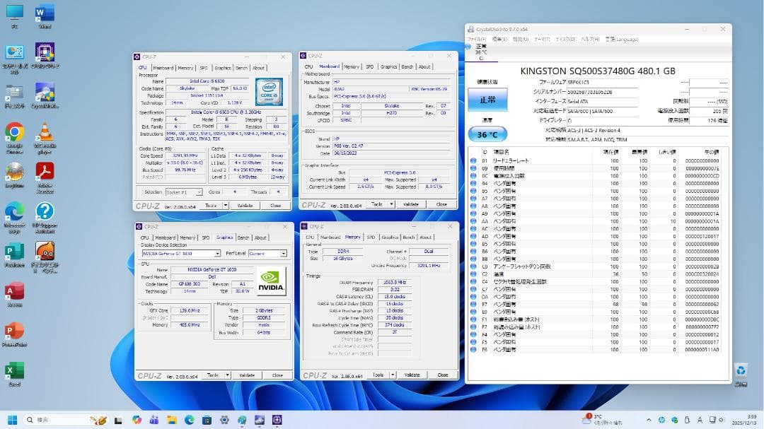This screenshot has width=764, height=429.
Task: Expand Tools dropdown arrow in the Memory window
Action: pyautogui.click(x=393, y=375)
